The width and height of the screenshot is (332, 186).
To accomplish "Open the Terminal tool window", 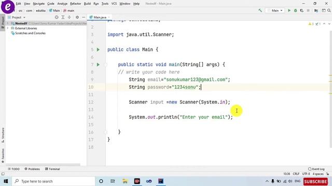I will (x=52, y=169).
